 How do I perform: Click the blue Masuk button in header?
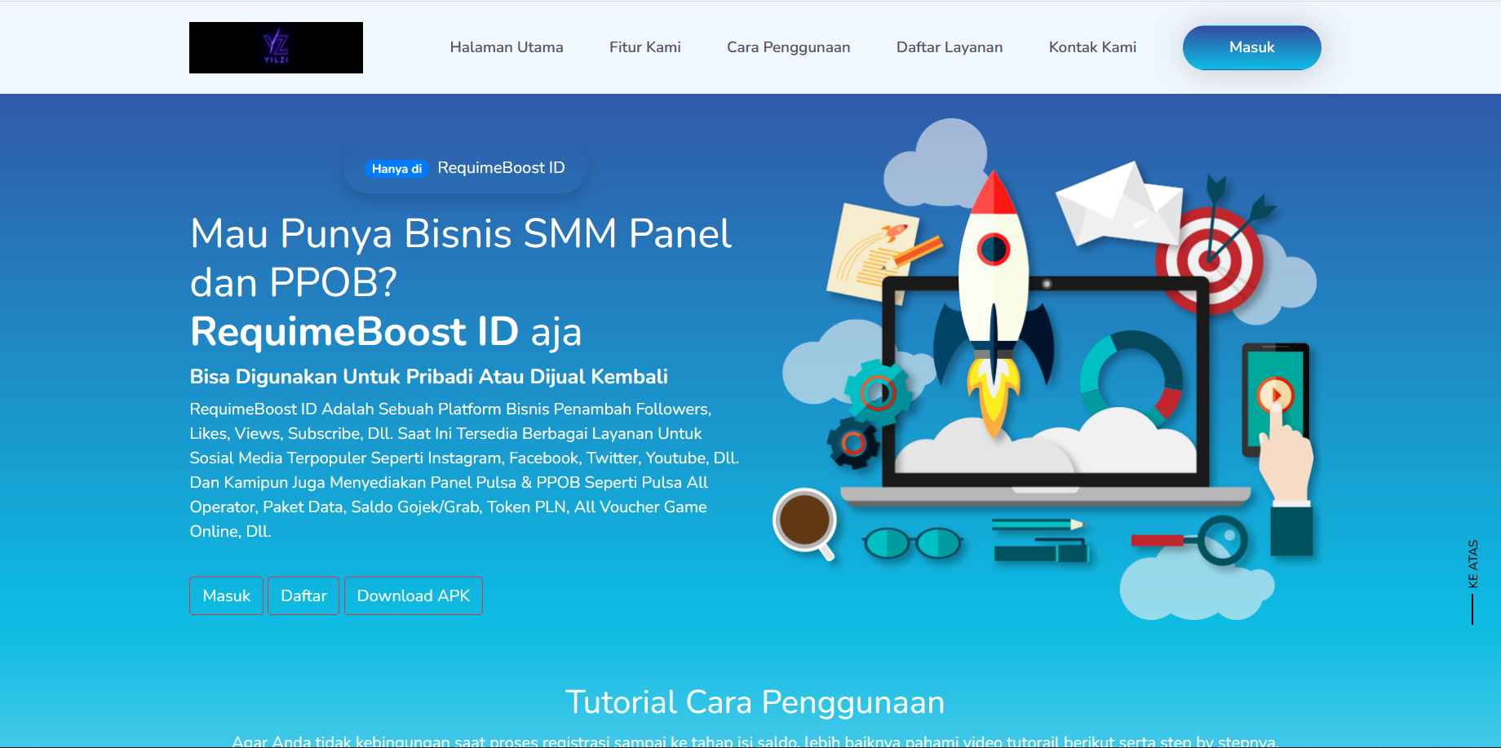tap(1252, 47)
